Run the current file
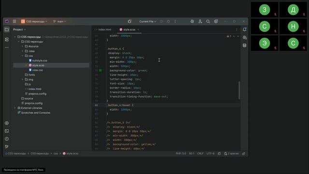This screenshot has width=309, height=174. coord(162,21)
